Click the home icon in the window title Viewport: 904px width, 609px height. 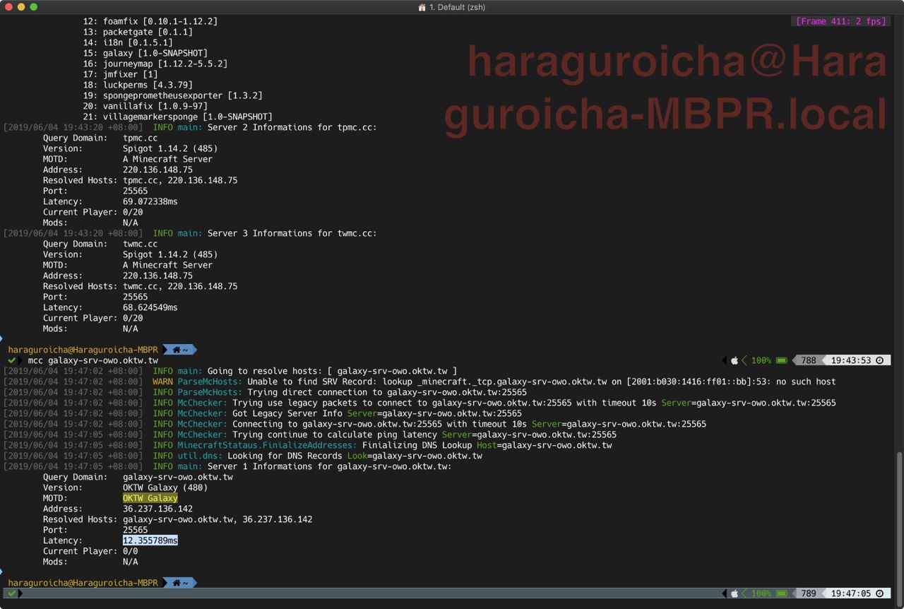422,7
